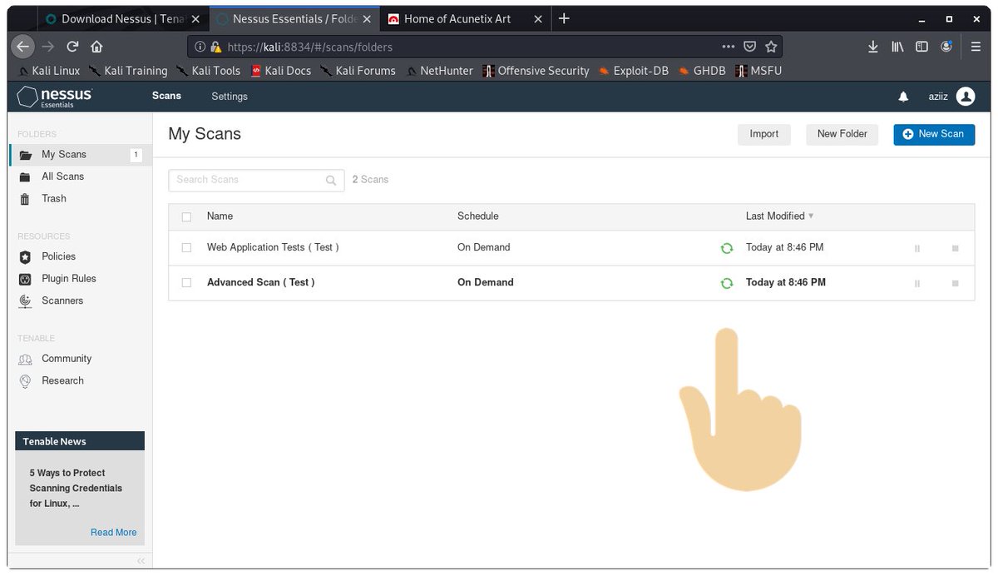This screenshot has width=998, height=576.
Task: Click the Nessus Essentials logo
Action: click(x=55, y=97)
